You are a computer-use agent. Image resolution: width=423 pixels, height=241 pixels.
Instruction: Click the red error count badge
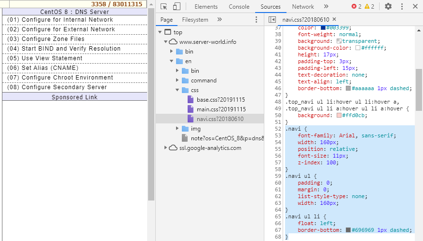click(356, 7)
